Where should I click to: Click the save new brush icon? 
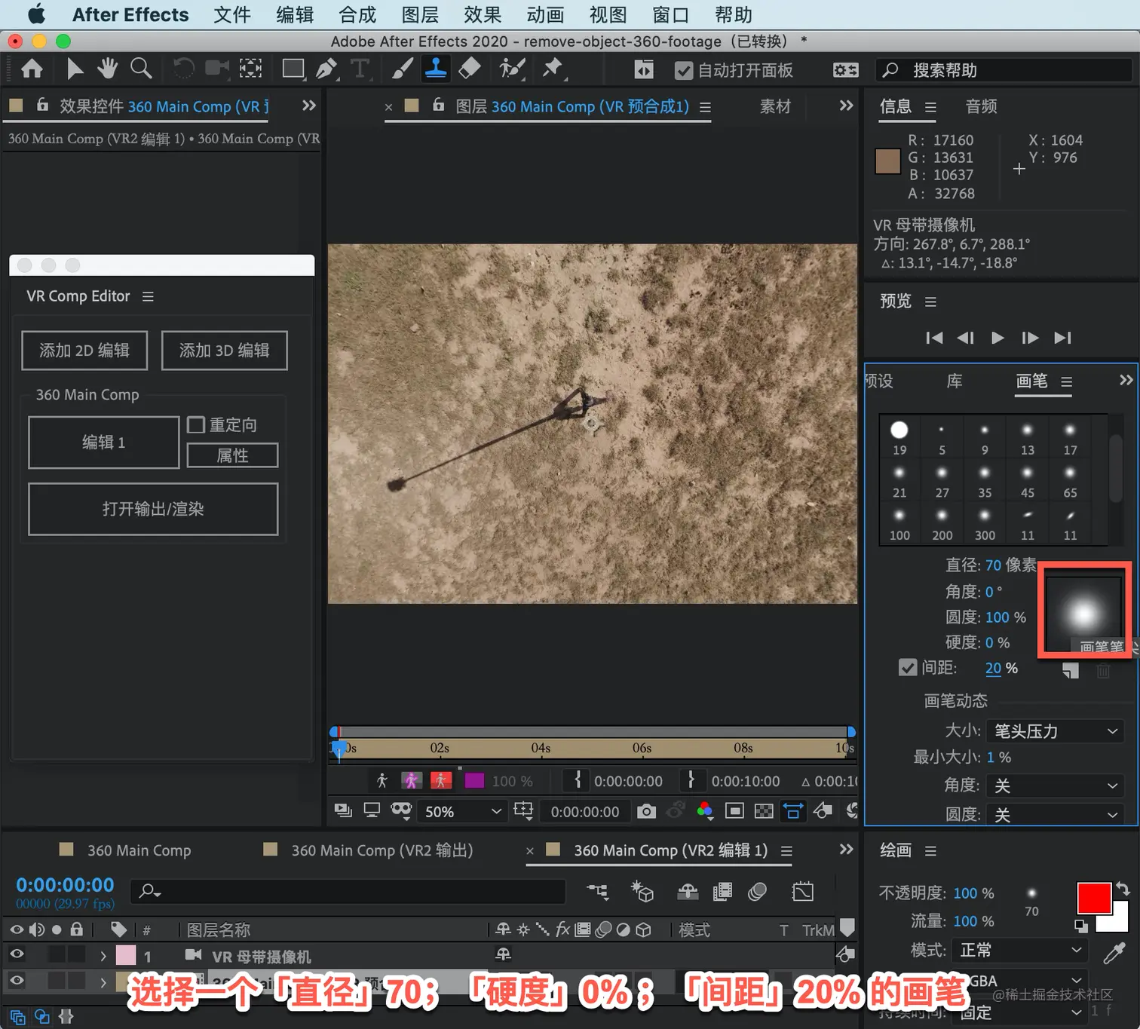pyautogui.click(x=1070, y=670)
